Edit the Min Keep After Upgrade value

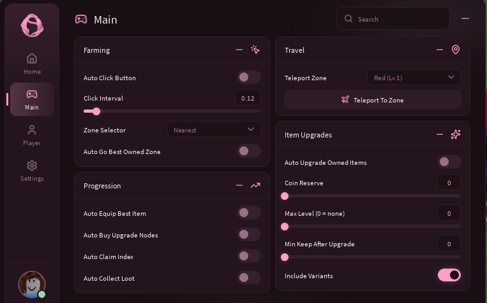click(449, 244)
